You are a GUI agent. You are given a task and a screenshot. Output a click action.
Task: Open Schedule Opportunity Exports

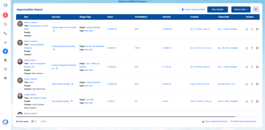click(x=243, y=121)
